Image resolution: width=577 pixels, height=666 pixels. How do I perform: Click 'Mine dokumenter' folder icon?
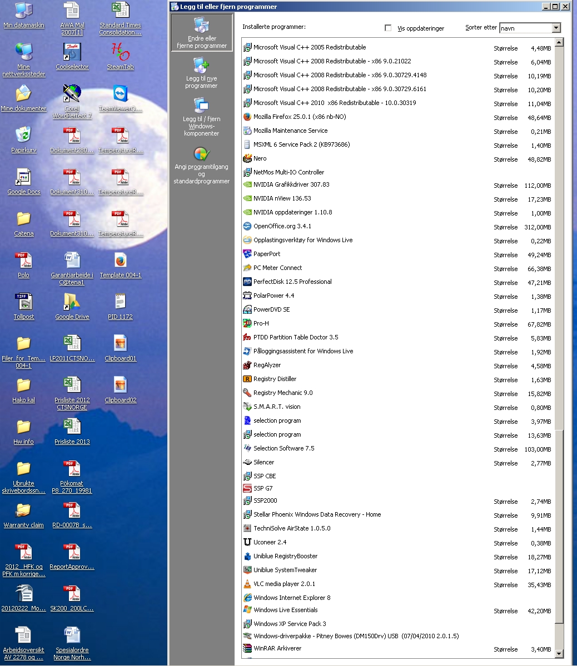(24, 98)
